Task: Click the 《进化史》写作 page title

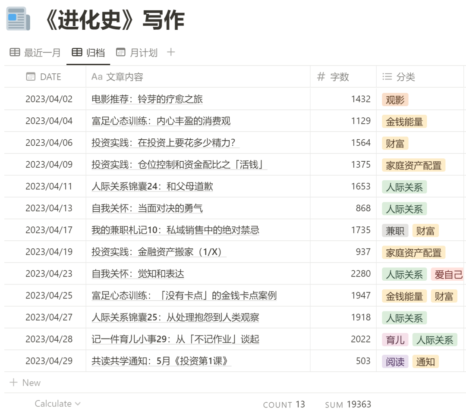Action: pyautogui.click(x=114, y=19)
